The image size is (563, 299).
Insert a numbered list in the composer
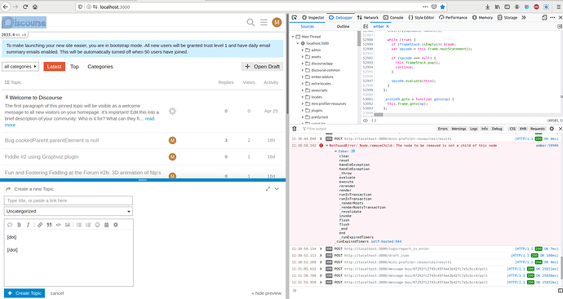point(88,225)
